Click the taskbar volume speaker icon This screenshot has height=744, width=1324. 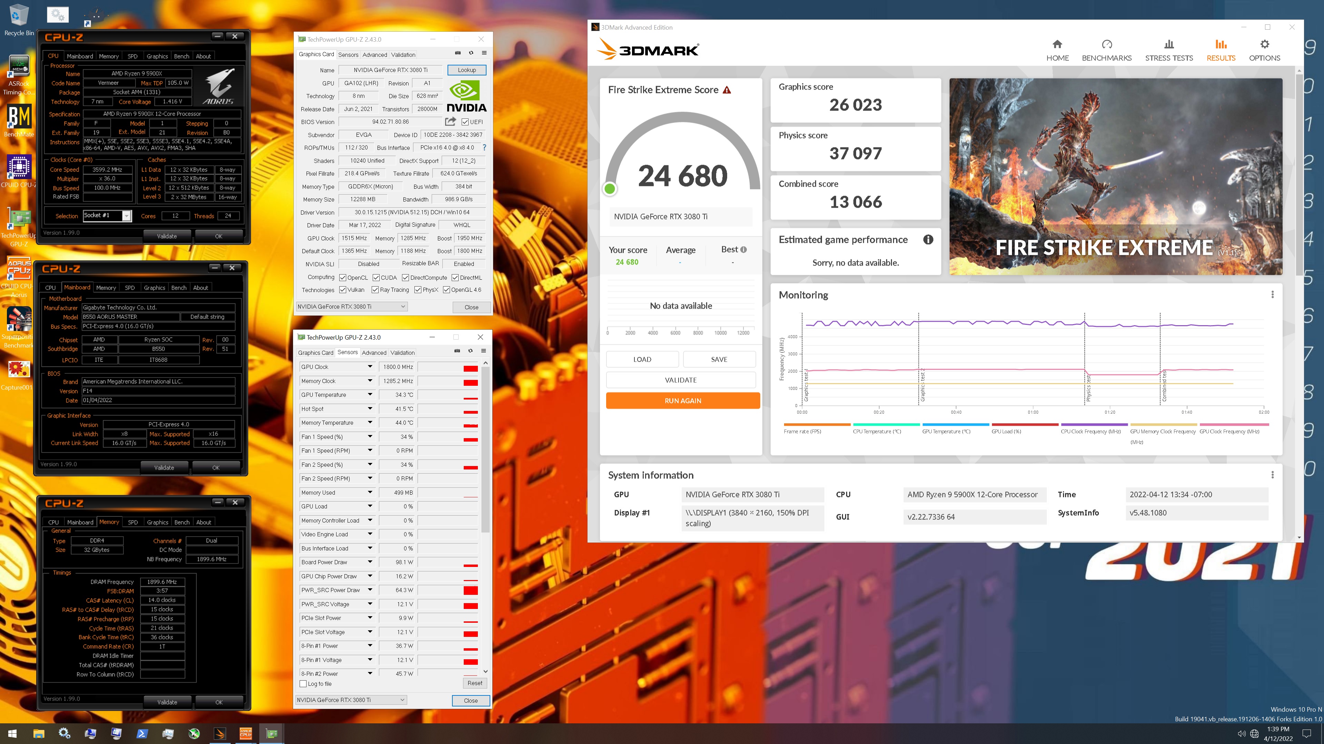(1241, 734)
